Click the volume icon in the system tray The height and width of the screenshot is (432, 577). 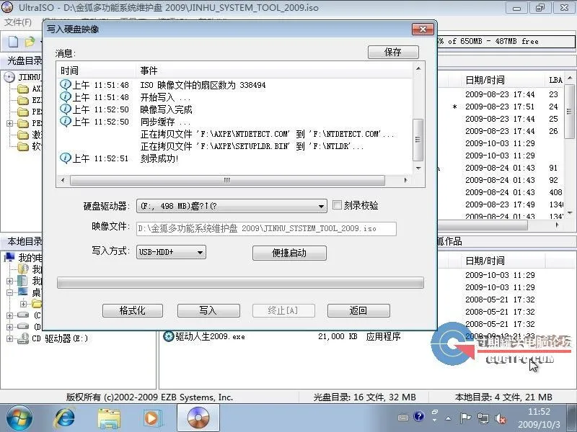tap(501, 418)
